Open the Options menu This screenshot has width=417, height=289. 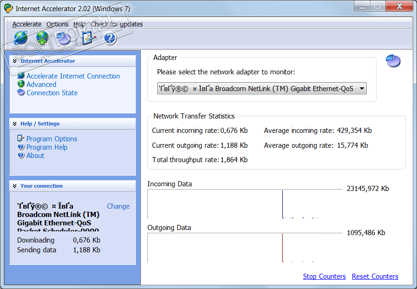(x=58, y=24)
